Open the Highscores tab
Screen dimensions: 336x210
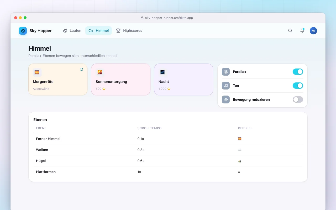[129, 31]
